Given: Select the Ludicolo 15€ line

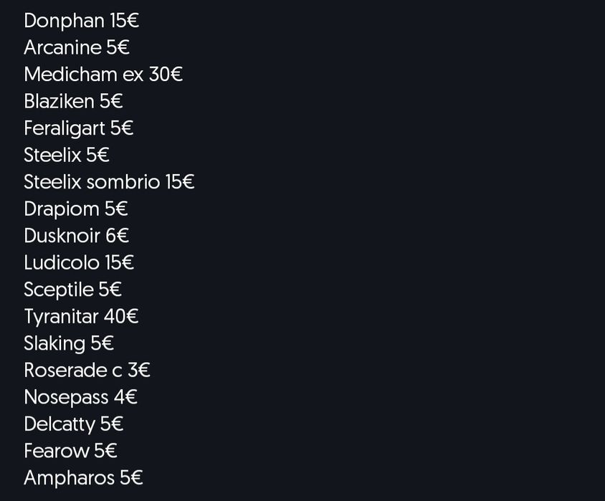Looking at the screenshot, I should tap(79, 262).
